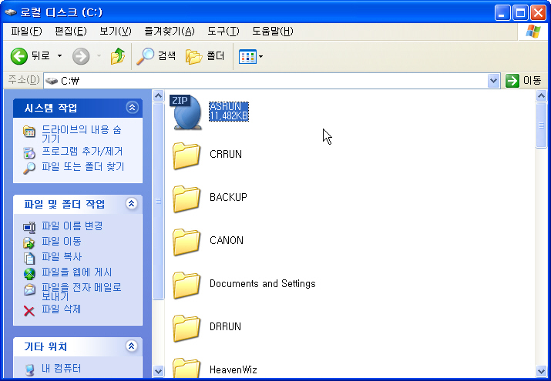This screenshot has width=551, height=381.
Task: Click the Documents and Settings name
Action: pos(263,283)
